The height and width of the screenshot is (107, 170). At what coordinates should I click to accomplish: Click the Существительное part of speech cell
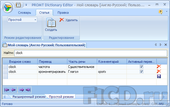point(82,67)
